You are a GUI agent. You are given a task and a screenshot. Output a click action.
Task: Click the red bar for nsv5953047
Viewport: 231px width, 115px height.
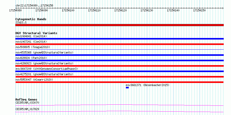pyautogui.click(x=119, y=82)
